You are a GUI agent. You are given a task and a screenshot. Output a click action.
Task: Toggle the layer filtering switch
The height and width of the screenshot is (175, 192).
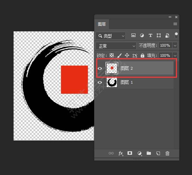click(176, 36)
